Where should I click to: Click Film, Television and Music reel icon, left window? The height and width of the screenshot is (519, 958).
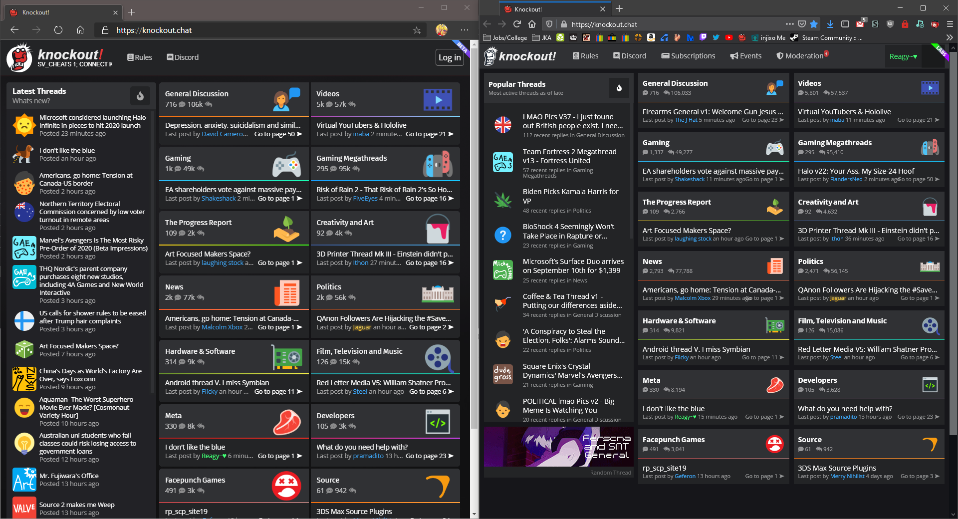click(x=438, y=357)
